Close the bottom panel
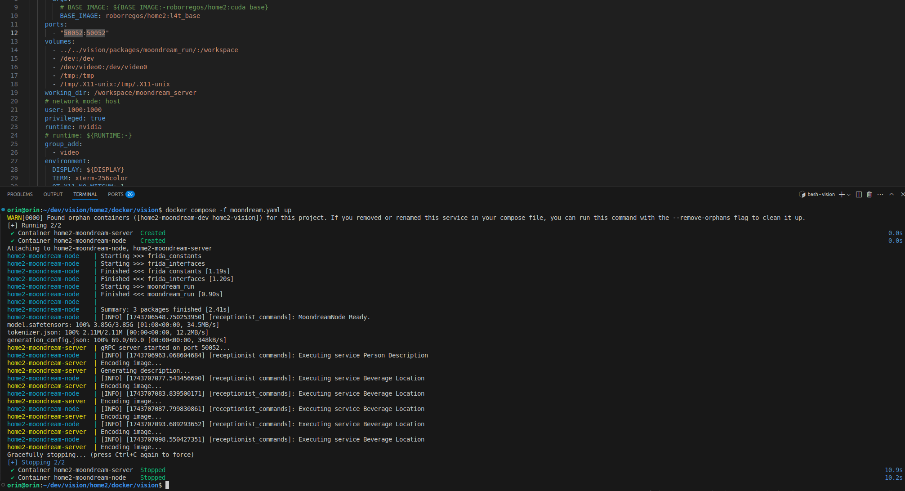Screen dimensions: 905x491 coord(902,195)
